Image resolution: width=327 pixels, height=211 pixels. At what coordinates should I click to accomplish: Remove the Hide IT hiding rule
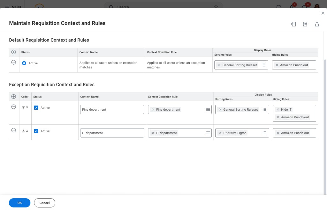278,109
